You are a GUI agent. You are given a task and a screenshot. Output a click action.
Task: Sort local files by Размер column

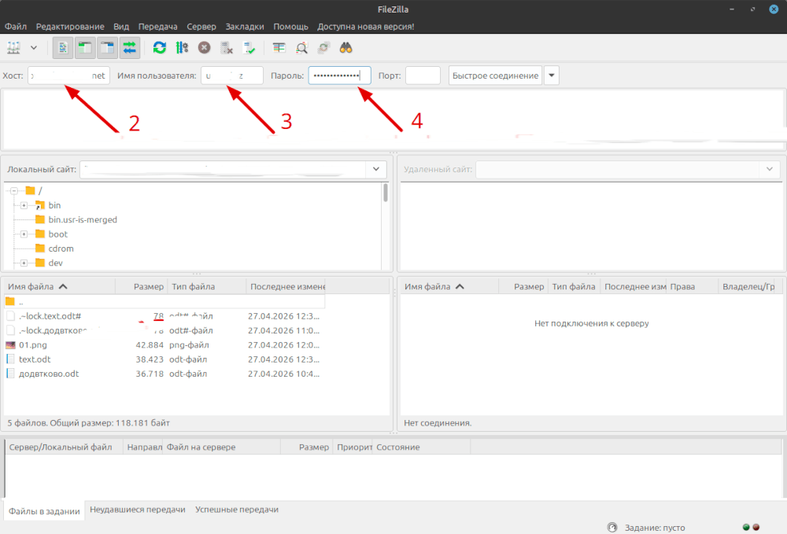click(142, 286)
